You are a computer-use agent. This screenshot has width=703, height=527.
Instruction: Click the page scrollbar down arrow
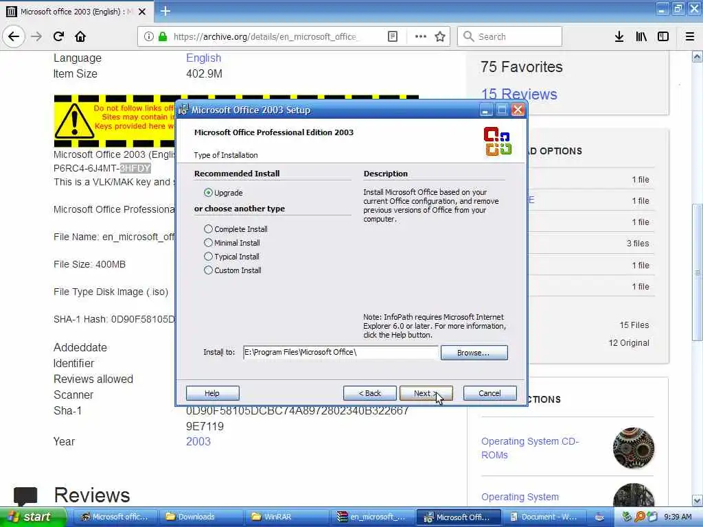pos(697,500)
